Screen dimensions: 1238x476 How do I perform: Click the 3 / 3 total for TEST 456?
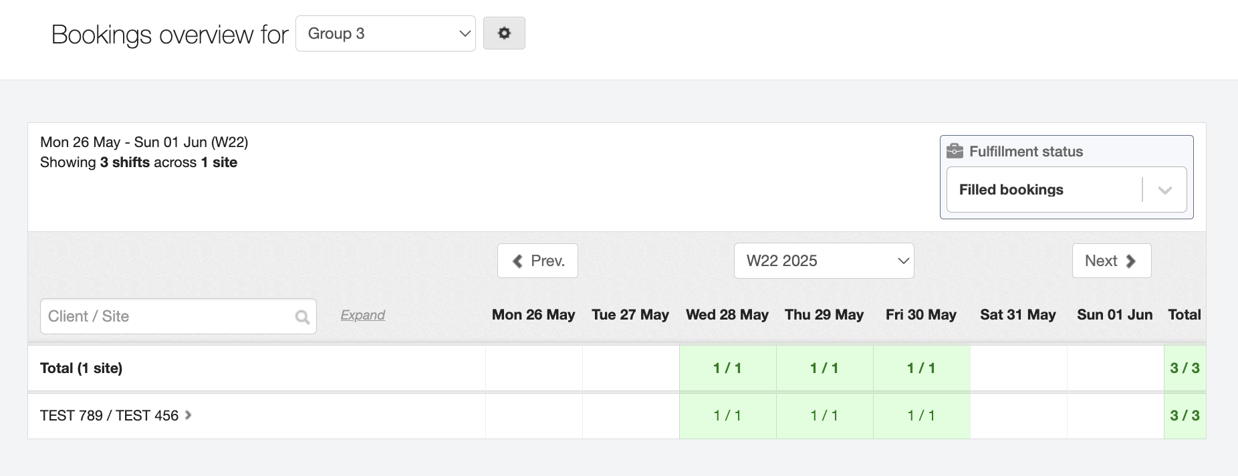click(x=1185, y=415)
